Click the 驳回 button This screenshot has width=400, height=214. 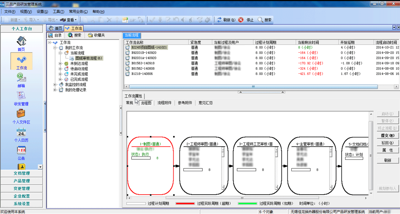[x=387, y=143]
